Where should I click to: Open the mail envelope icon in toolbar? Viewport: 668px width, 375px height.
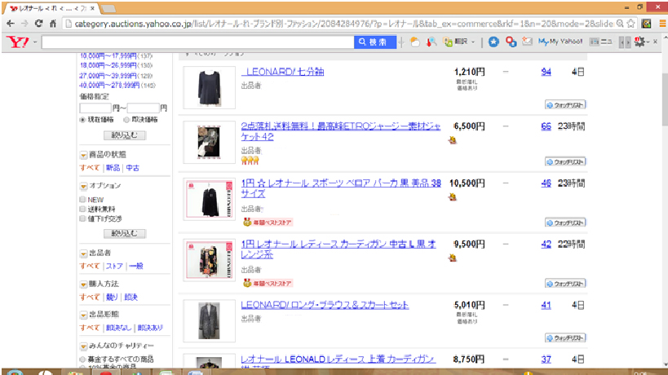[x=528, y=42]
